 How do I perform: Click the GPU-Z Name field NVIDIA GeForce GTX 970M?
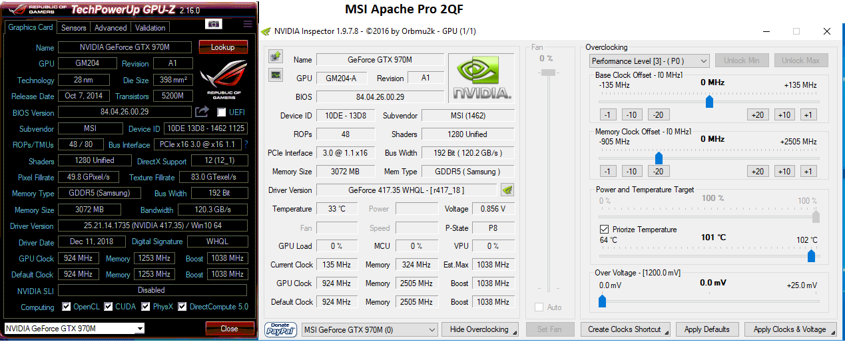click(125, 47)
